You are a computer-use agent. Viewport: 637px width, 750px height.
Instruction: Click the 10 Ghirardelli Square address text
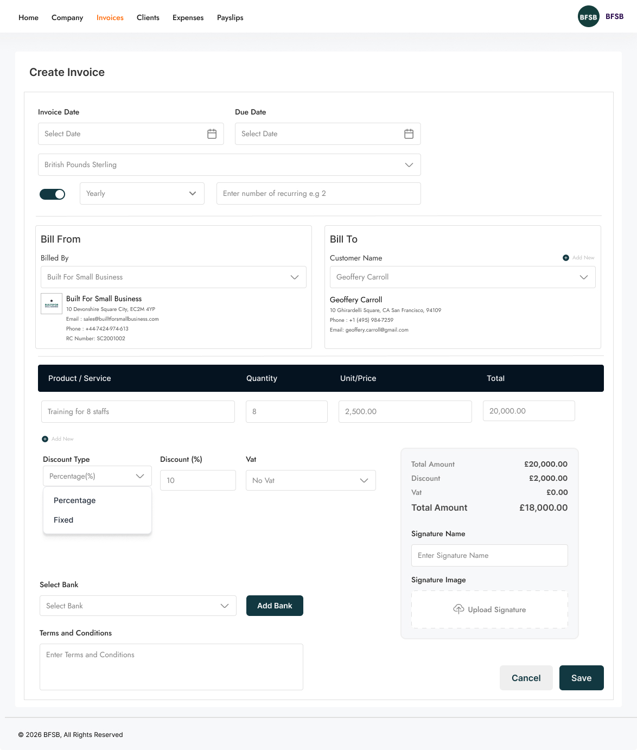(x=385, y=310)
